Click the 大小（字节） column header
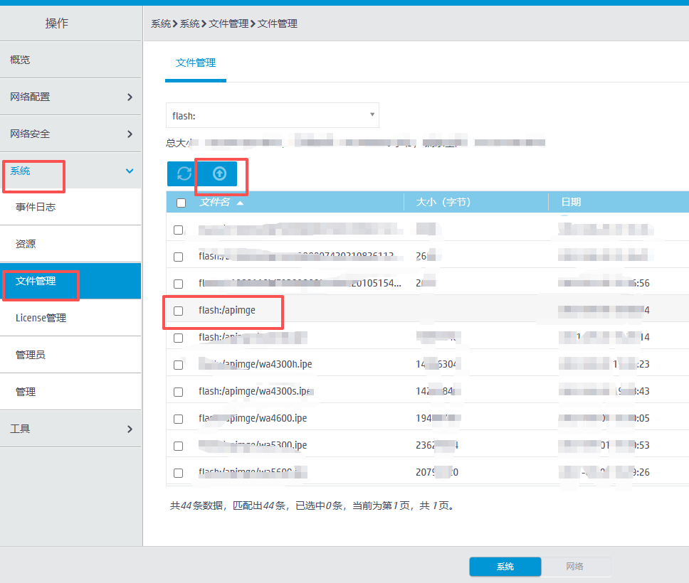 point(443,202)
